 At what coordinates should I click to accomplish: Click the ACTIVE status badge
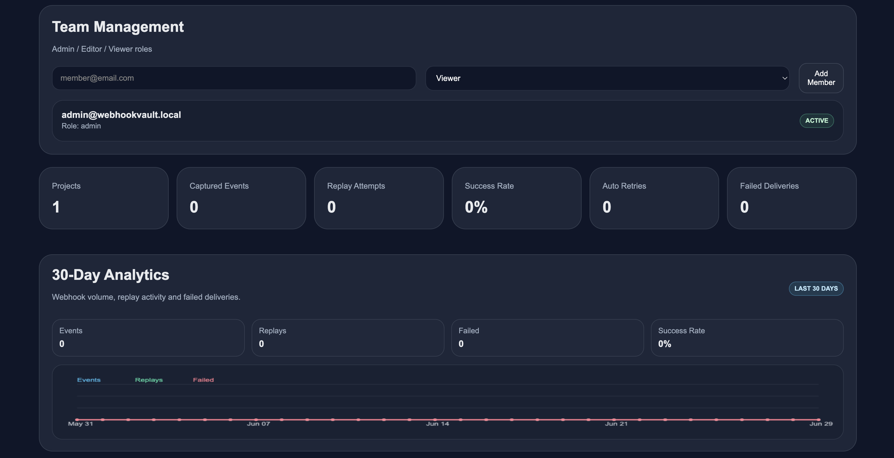coord(816,120)
